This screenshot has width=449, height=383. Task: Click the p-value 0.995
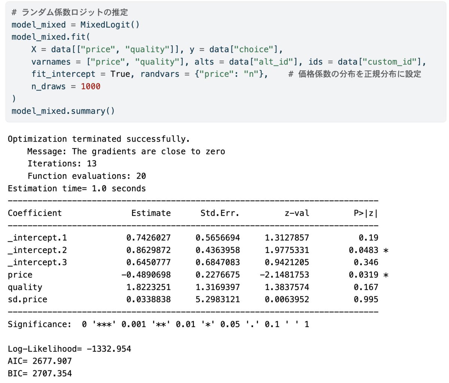(x=366, y=300)
